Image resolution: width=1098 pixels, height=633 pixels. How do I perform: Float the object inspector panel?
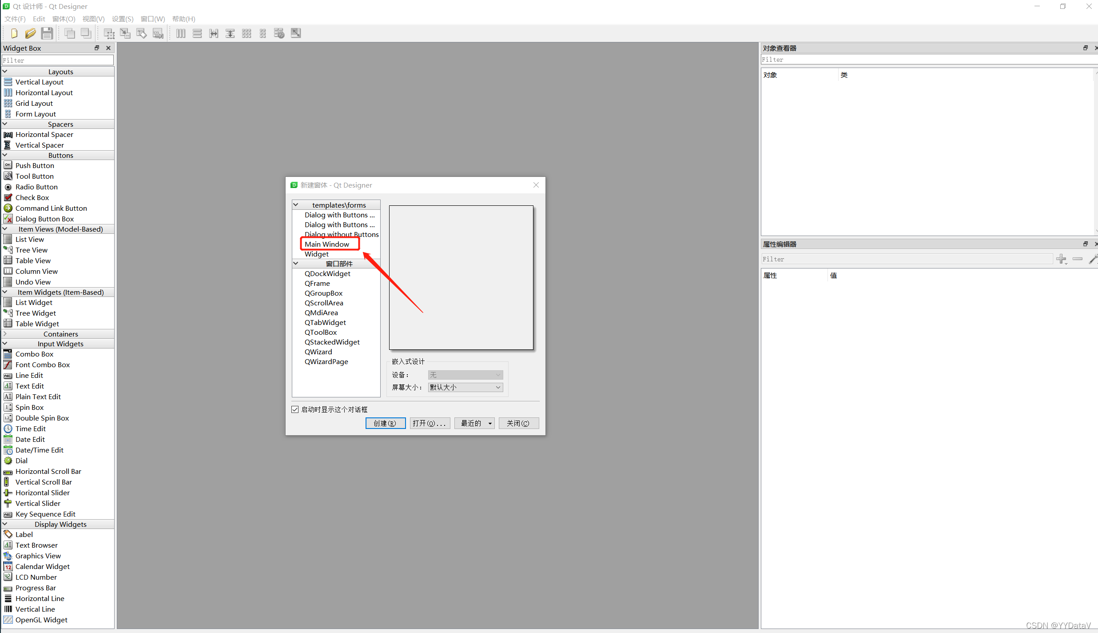point(1086,48)
